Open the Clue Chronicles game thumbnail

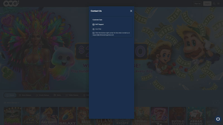tap(31, 116)
